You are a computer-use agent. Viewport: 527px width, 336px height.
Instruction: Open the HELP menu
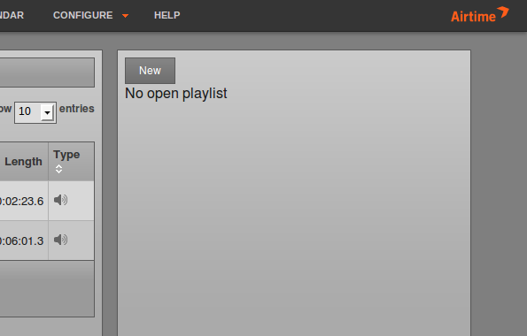(x=167, y=15)
